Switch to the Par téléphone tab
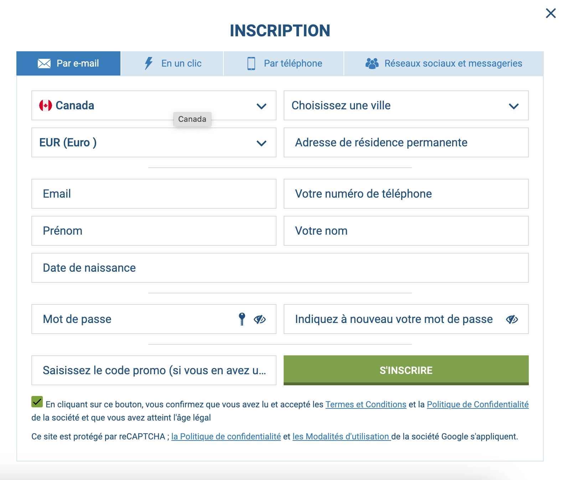 284,63
